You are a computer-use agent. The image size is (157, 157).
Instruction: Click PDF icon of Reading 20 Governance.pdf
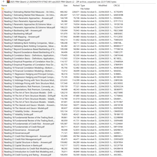[3, 133]
